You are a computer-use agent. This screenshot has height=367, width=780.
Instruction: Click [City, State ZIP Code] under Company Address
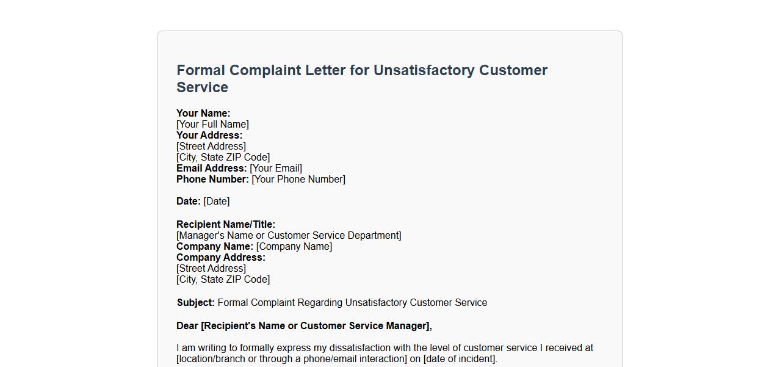(x=223, y=280)
